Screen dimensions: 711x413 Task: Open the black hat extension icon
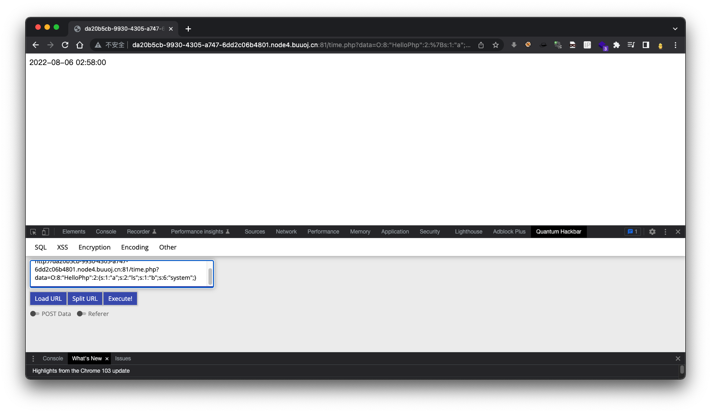coord(543,45)
